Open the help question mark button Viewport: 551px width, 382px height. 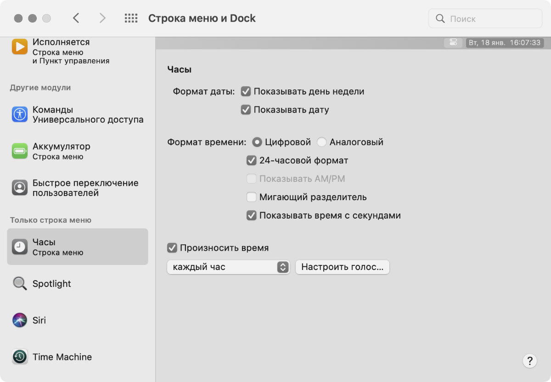(529, 360)
